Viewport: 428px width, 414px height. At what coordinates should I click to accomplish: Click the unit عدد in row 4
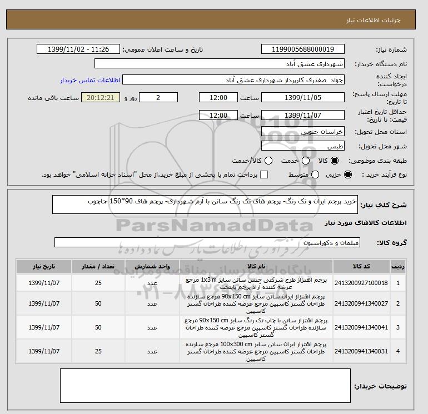pos(152,351)
